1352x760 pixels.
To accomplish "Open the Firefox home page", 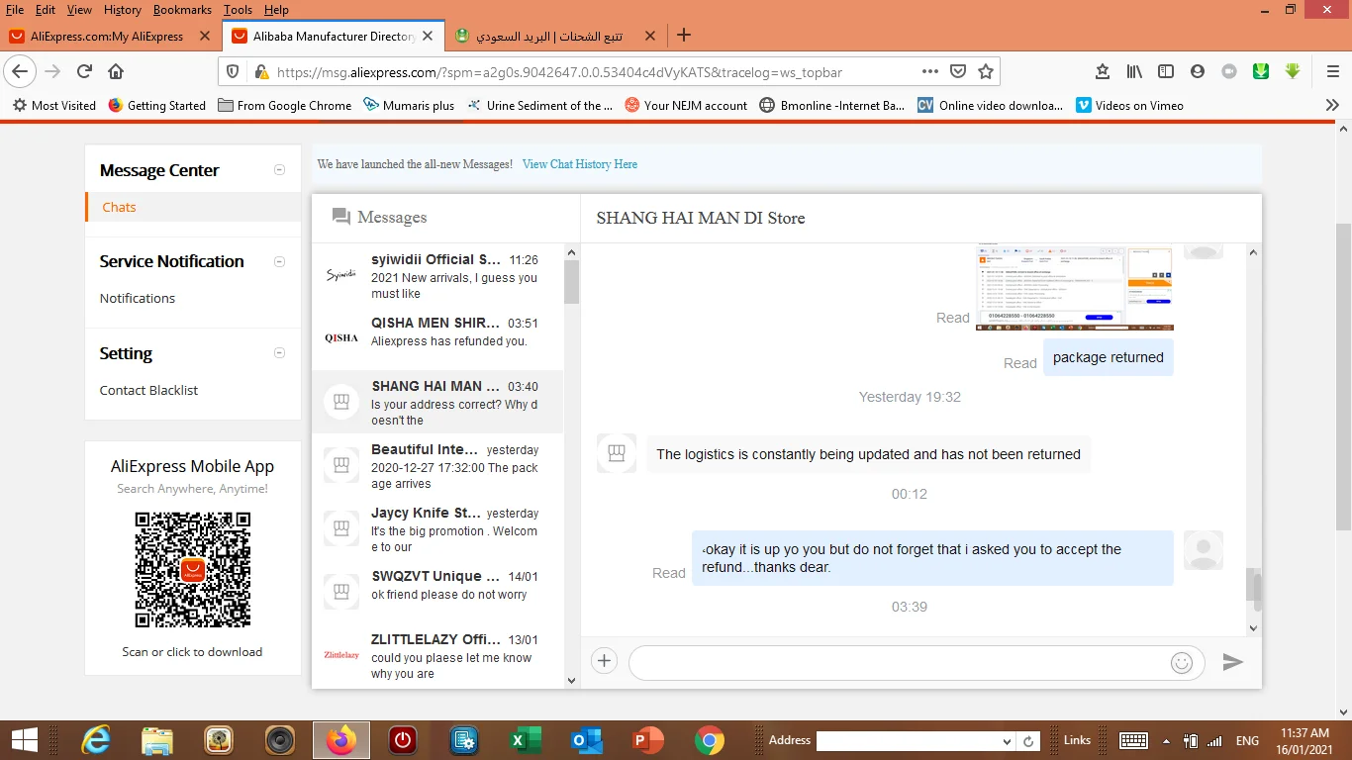I will [116, 71].
